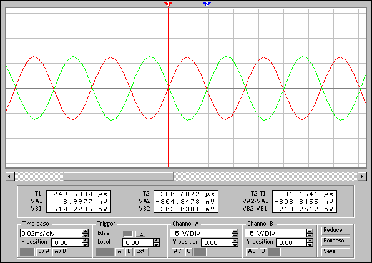Click the horizontal scrollbar thumb

pos(119,176)
